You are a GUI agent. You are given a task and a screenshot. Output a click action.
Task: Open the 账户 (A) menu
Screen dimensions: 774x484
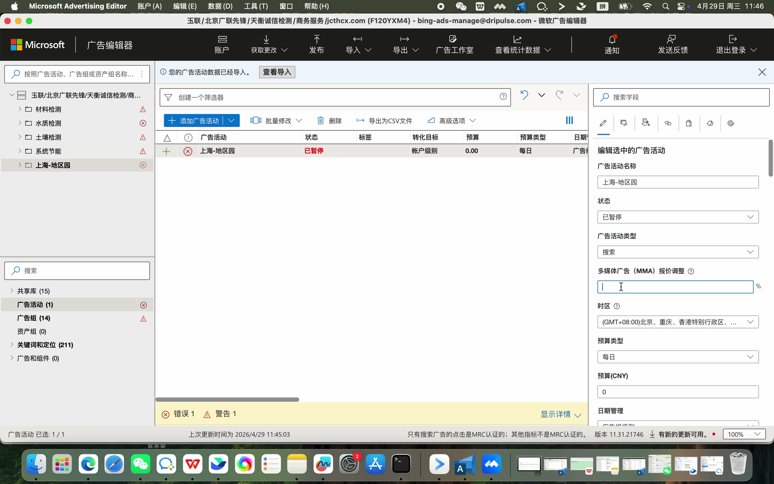click(150, 6)
